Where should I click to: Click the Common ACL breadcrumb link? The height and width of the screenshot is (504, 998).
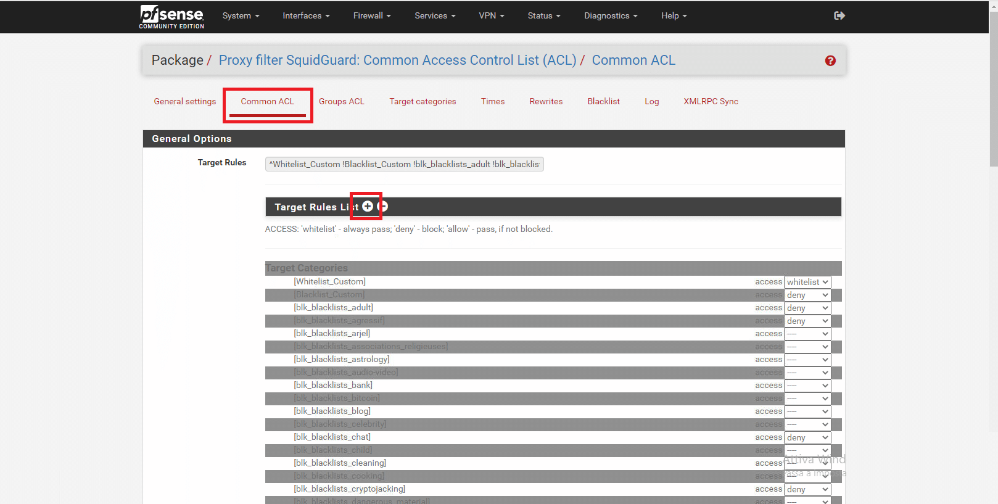pyautogui.click(x=633, y=60)
